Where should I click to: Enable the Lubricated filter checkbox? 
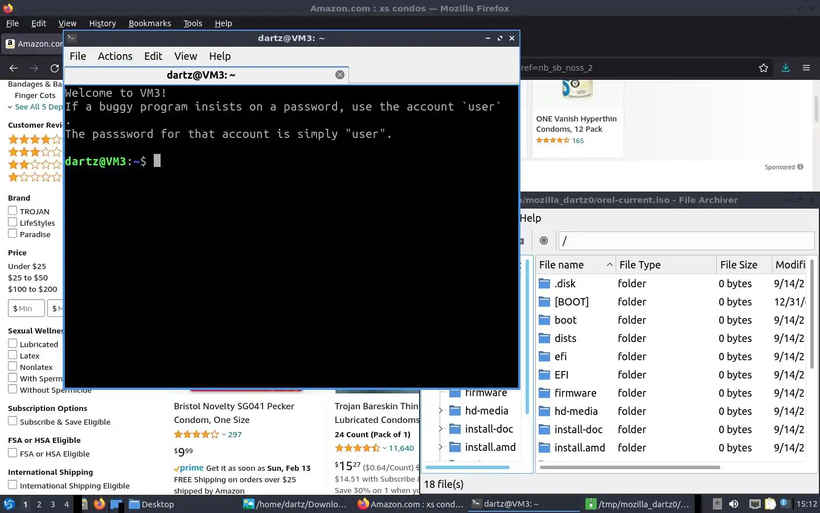pyautogui.click(x=13, y=344)
